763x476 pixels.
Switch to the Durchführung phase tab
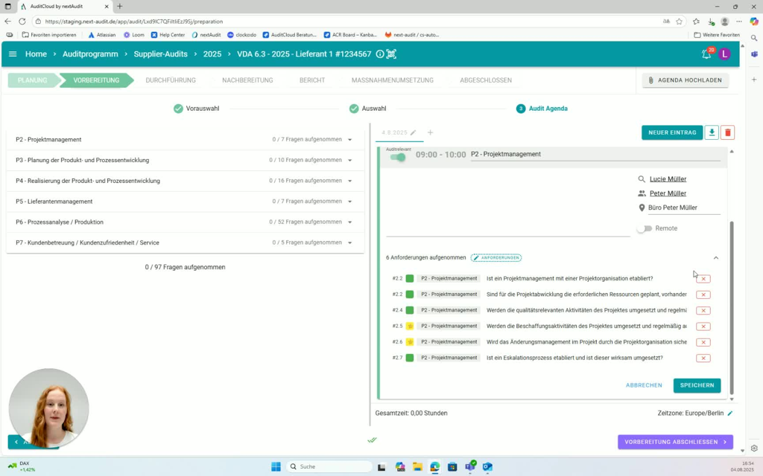[x=171, y=80]
